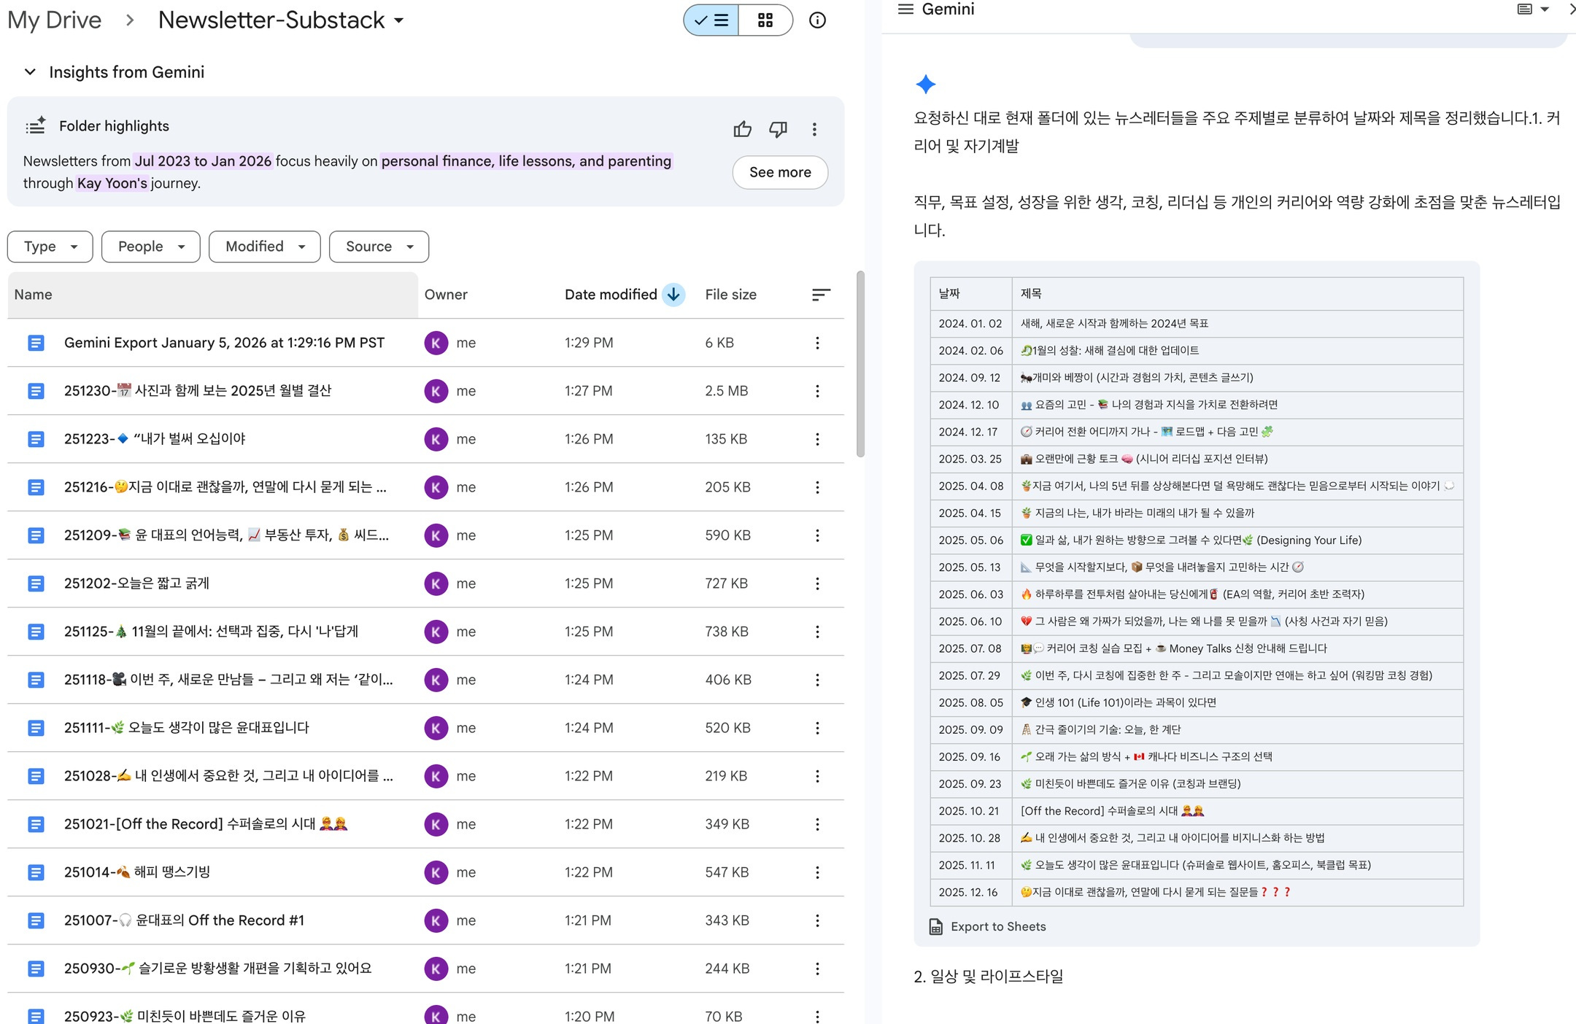Click the Export to Sheets icon
This screenshot has width=1576, height=1024.
(x=935, y=926)
